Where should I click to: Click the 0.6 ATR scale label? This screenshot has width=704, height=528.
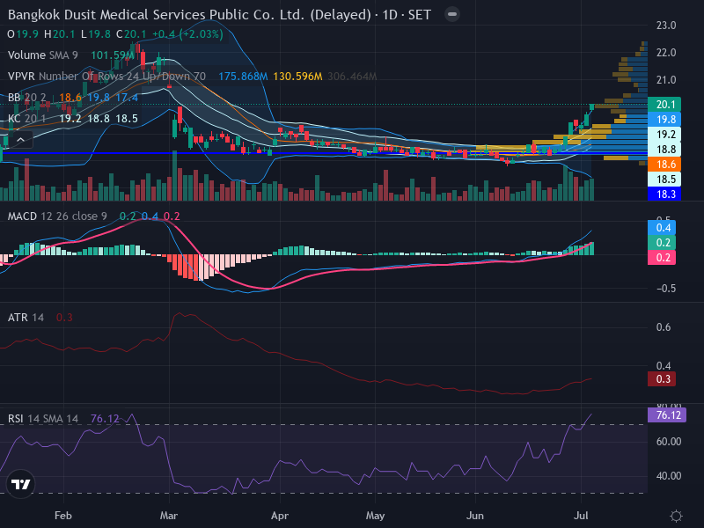pyautogui.click(x=664, y=327)
